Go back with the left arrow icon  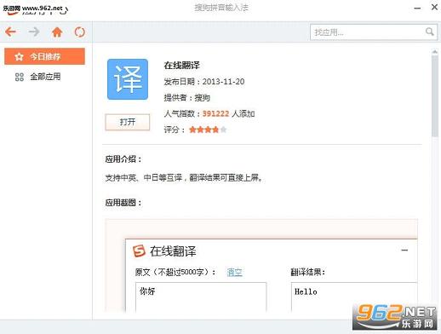(x=11, y=32)
